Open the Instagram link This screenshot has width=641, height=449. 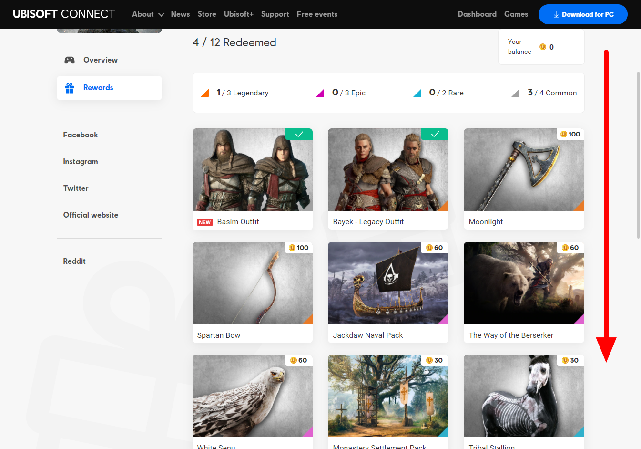[81, 162]
